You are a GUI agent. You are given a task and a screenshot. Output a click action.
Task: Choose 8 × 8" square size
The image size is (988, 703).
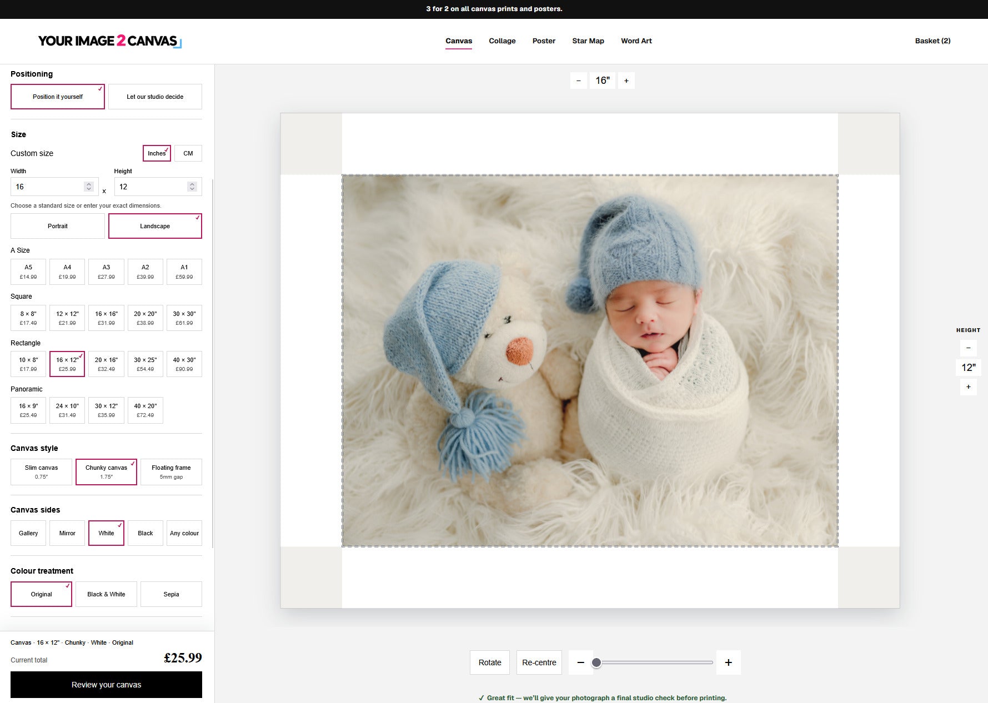click(x=28, y=318)
